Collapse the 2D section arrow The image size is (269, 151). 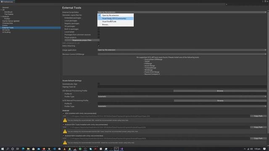1,10
